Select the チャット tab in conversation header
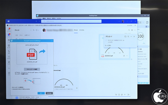This screenshot has width=168, height=105. 76,30
